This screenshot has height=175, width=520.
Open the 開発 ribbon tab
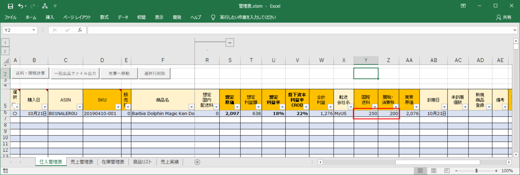tap(177, 17)
